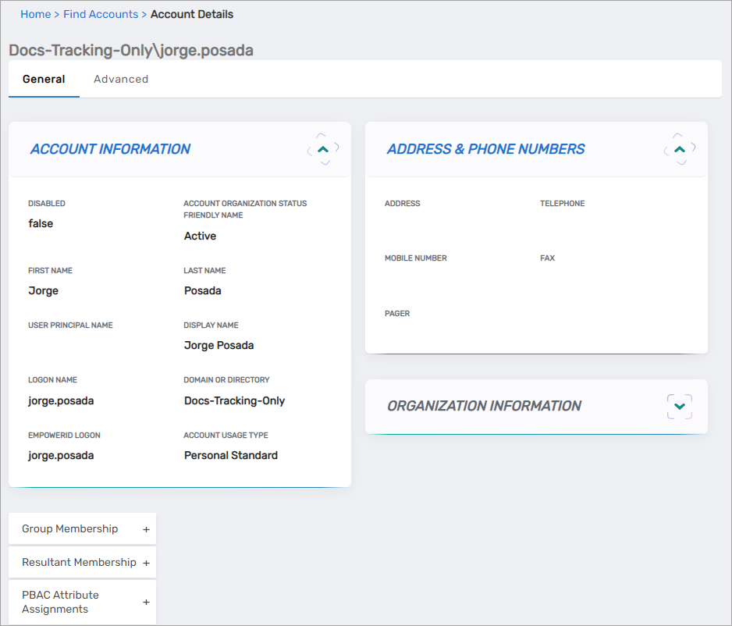Click the Active organization status value
The width and height of the screenshot is (732, 626).
(200, 236)
